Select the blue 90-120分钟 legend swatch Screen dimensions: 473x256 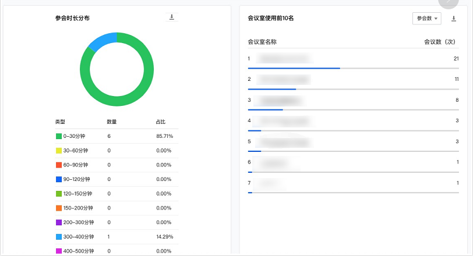[59, 179]
